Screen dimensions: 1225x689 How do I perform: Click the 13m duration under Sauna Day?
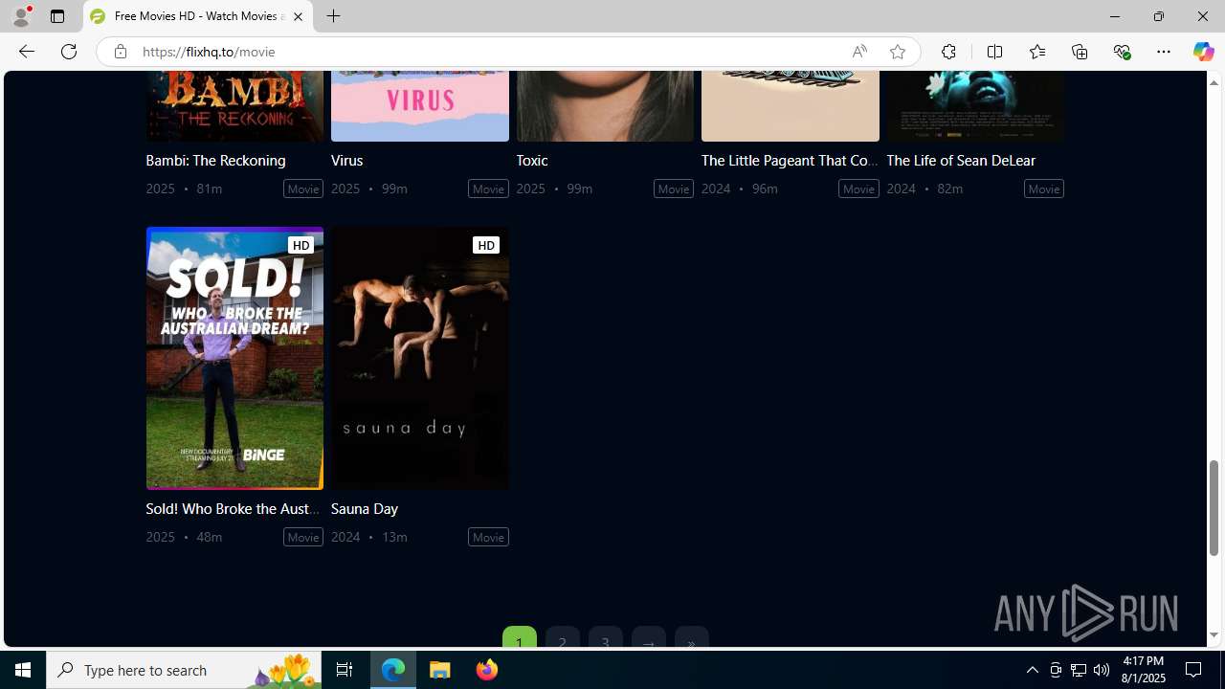(394, 537)
